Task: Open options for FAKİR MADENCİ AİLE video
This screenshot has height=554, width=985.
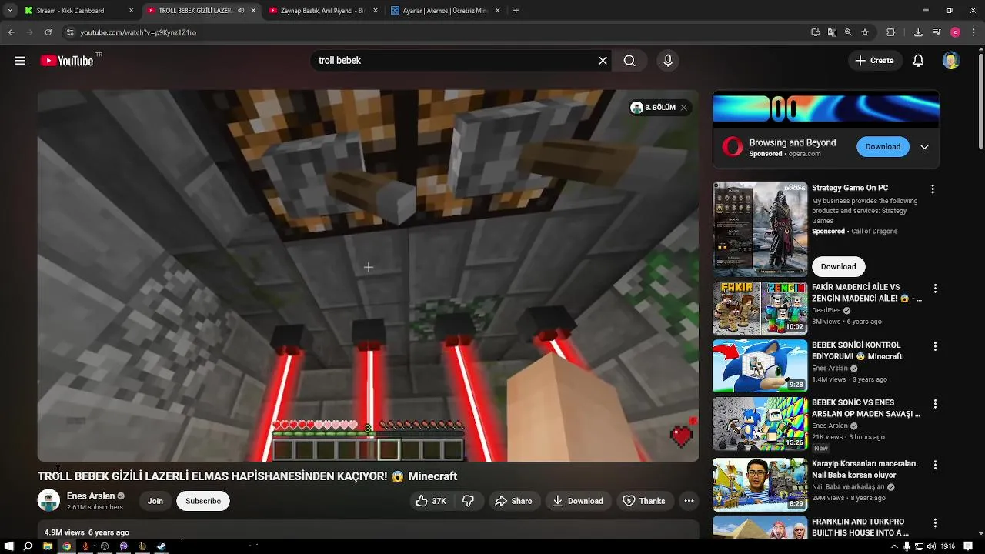Action: (x=935, y=289)
